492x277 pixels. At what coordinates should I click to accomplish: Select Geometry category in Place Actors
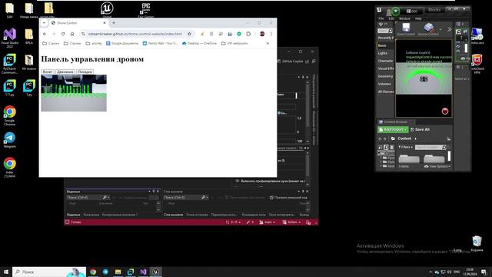pyautogui.click(x=385, y=76)
